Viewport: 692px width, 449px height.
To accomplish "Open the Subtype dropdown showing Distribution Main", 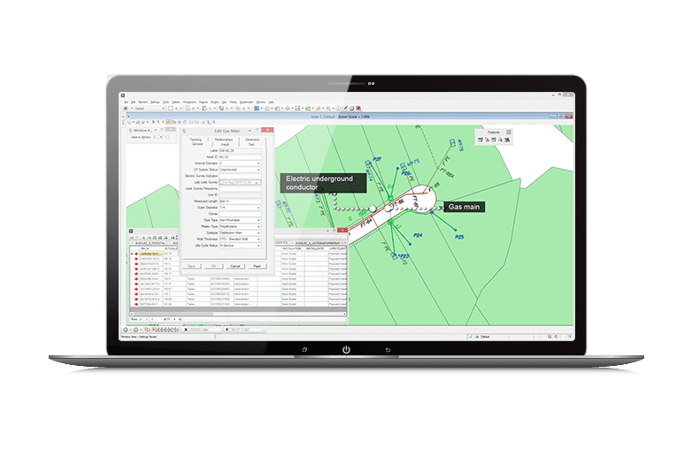I will 258,232.
